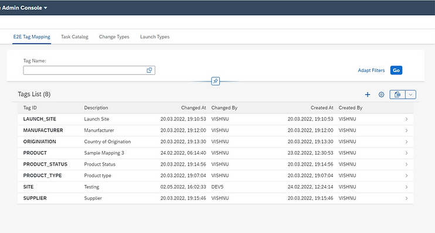Viewport: 435px width, 233px height.
Task: Click the Created By column header
Action: click(x=351, y=108)
